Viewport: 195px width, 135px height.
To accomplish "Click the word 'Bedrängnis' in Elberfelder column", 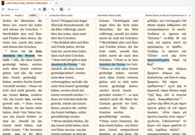I will click(122, 21).
